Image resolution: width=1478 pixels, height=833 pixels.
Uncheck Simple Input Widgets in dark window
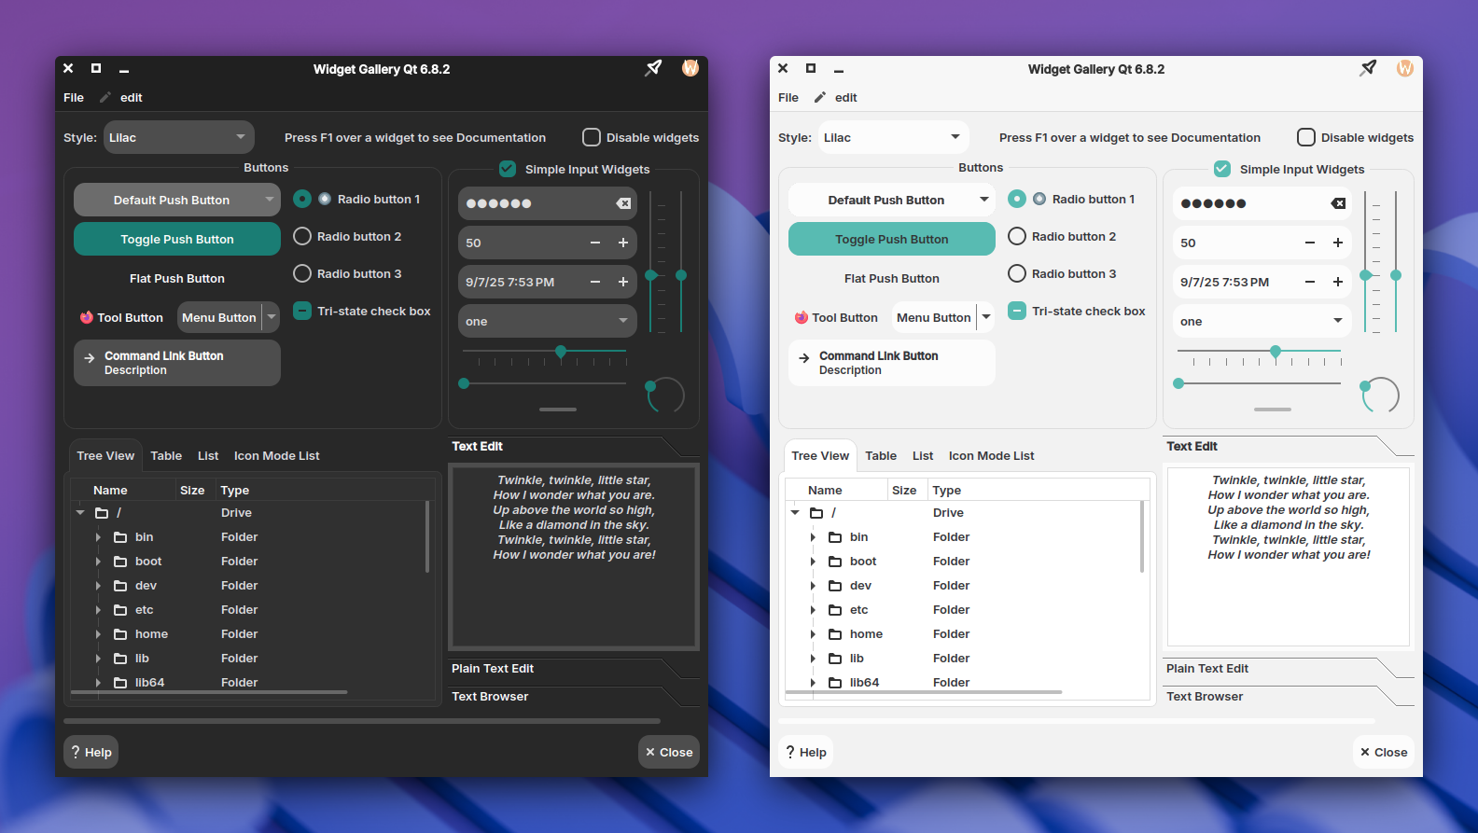click(x=508, y=169)
